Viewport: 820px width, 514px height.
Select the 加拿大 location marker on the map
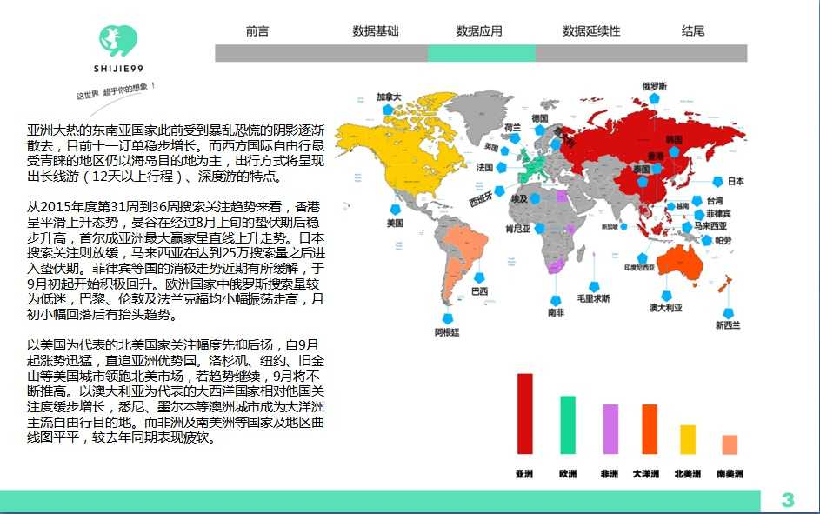(x=386, y=109)
